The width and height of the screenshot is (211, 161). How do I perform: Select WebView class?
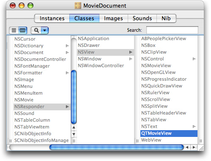click(x=151, y=140)
